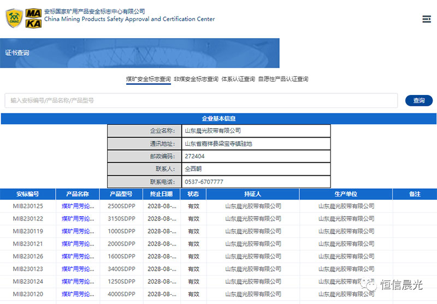Click the 安标编号 column header
437x304 pixels.
tap(28, 194)
